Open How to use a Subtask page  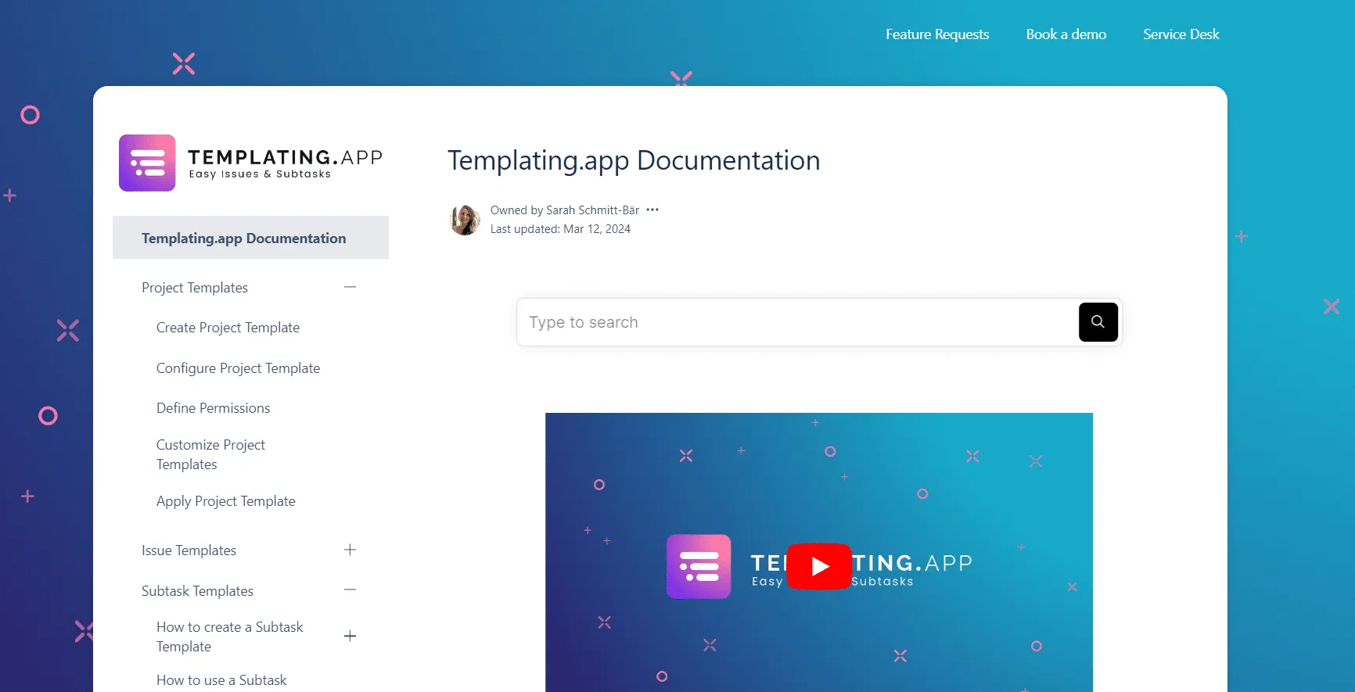pos(221,680)
